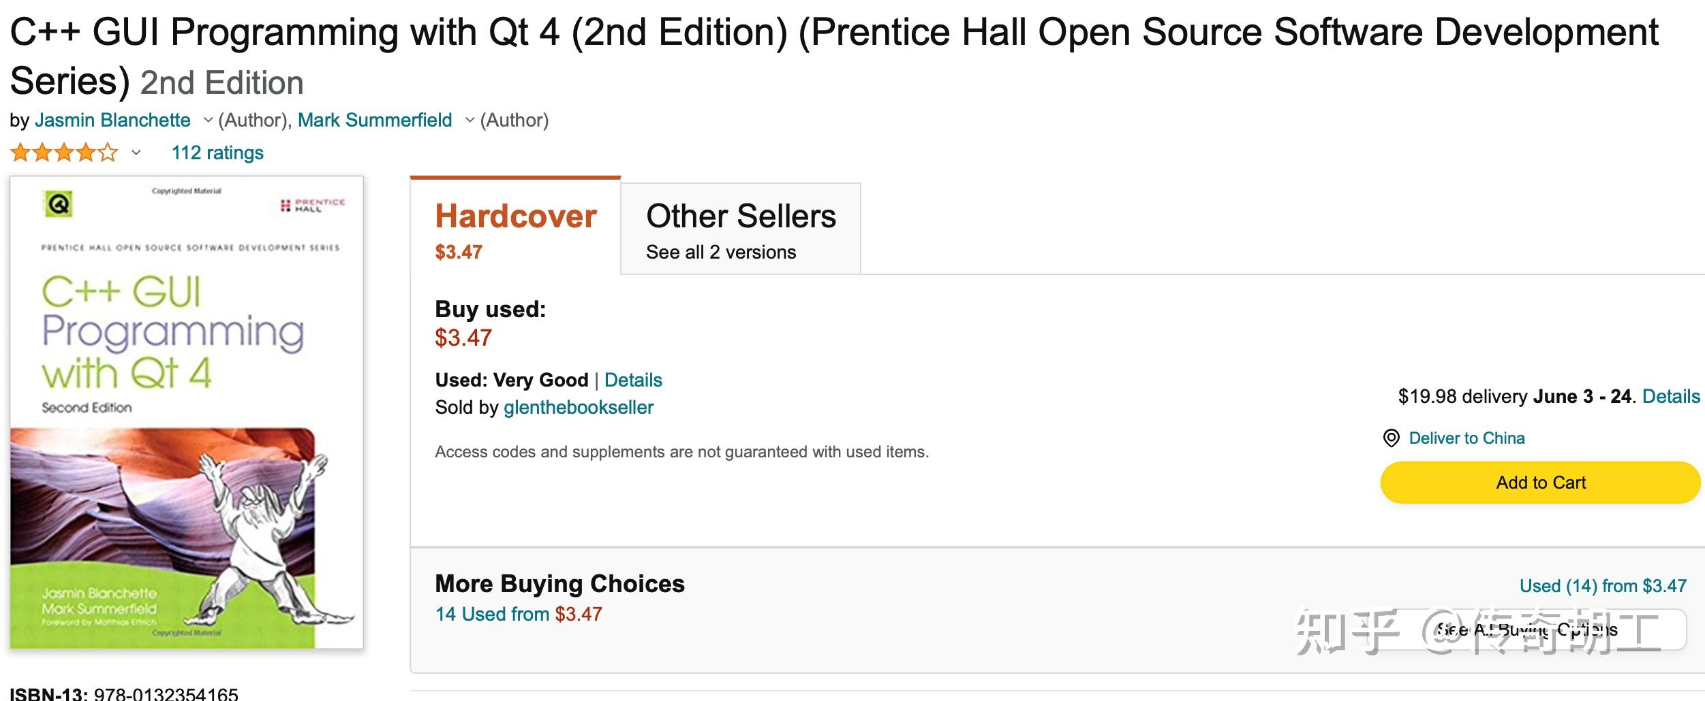Screen dimensions: 1705x701
Task: Click the location pin icon beside Deliver to China
Action: [x=1391, y=438]
